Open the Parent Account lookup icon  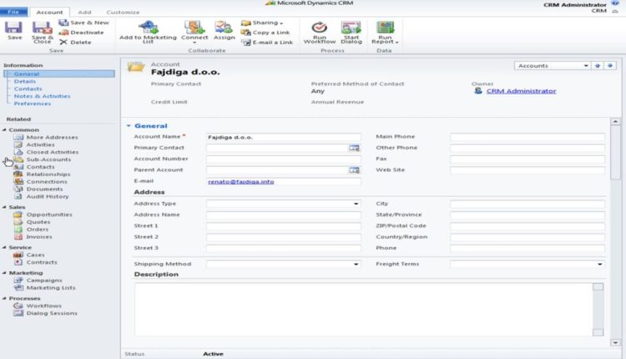(x=354, y=170)
